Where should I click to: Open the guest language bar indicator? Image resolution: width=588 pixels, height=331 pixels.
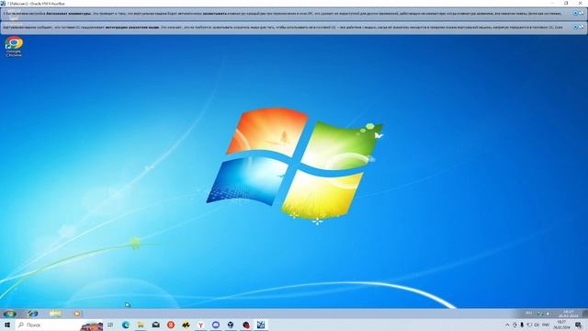[529, 313]
